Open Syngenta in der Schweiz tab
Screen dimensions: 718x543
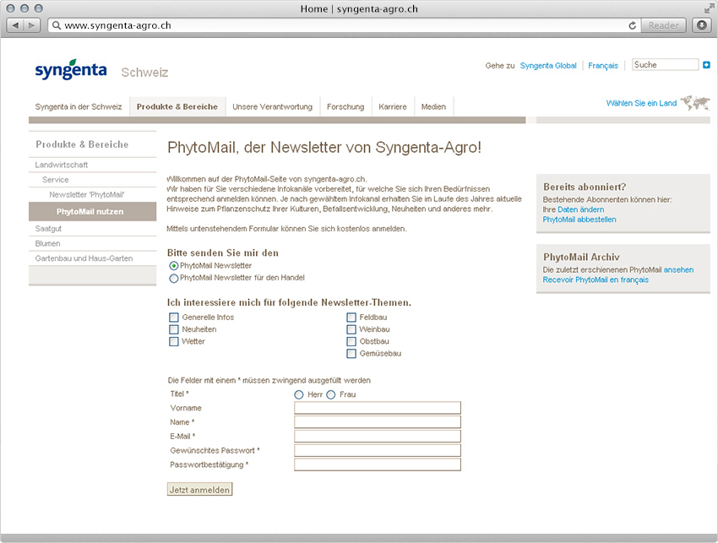pyautogui.click(x=79, y=106)
